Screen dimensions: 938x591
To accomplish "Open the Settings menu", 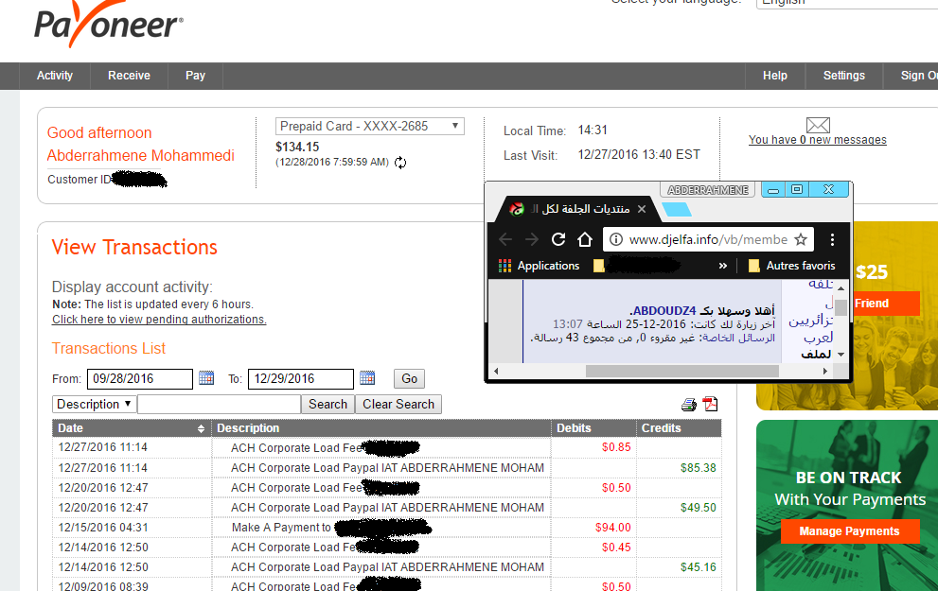I will [844, 76].
